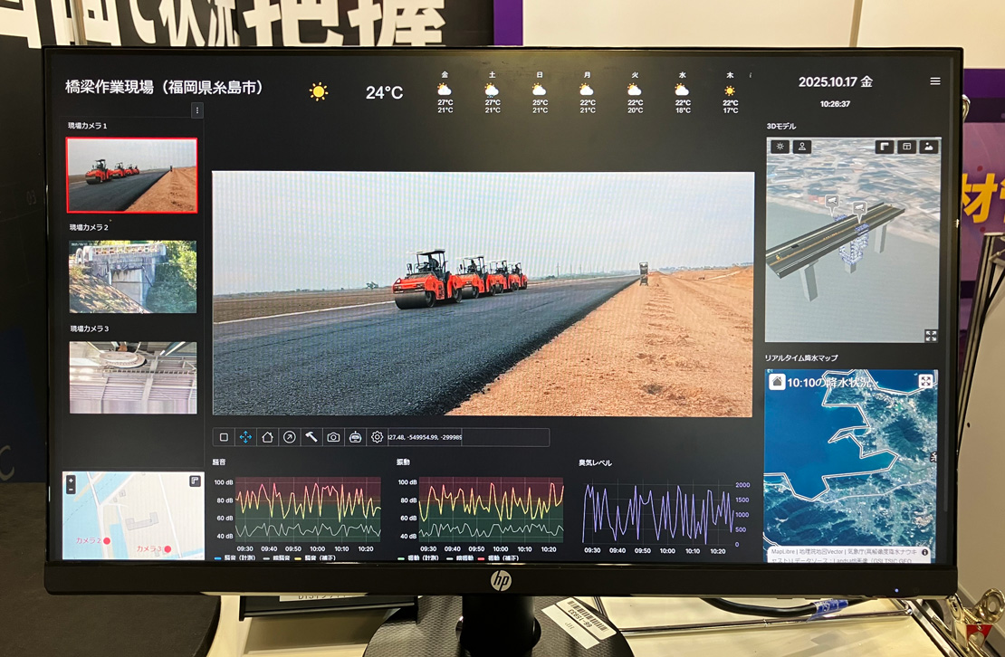Click the camera snapshot icon

[333, 437]
